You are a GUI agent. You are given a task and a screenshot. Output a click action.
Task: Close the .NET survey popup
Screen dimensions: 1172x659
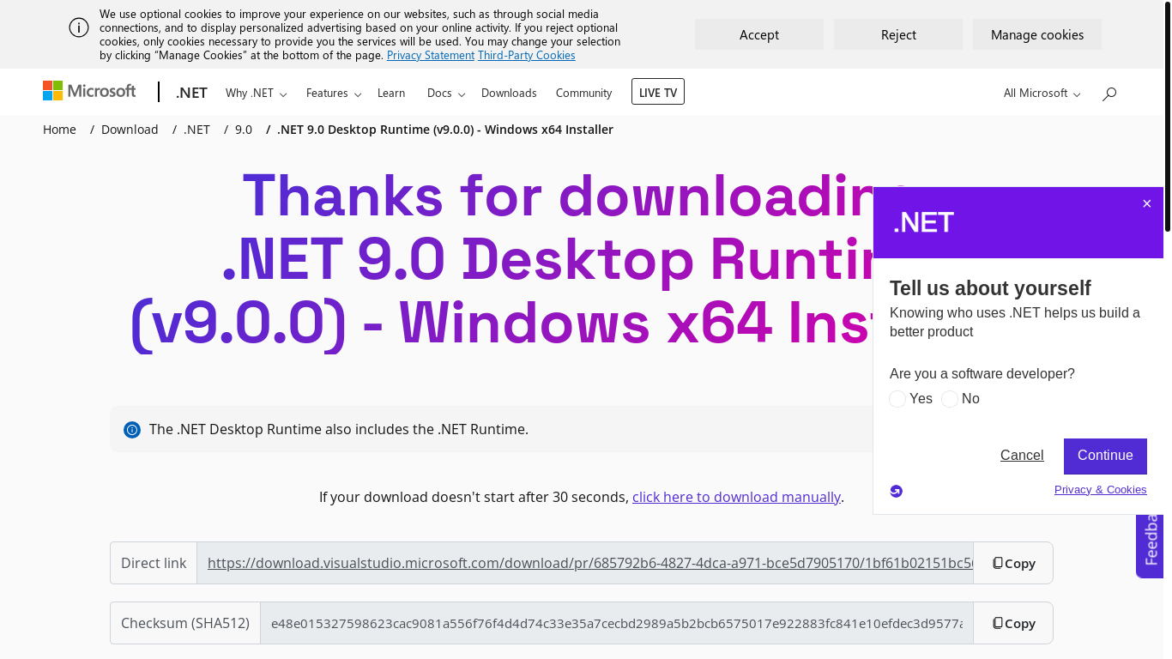click(1146, 203)
